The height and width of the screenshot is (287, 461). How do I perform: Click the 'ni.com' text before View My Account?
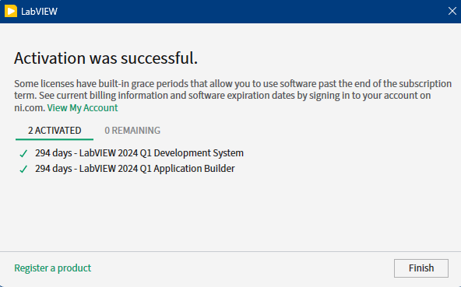[x=30, y=108]
